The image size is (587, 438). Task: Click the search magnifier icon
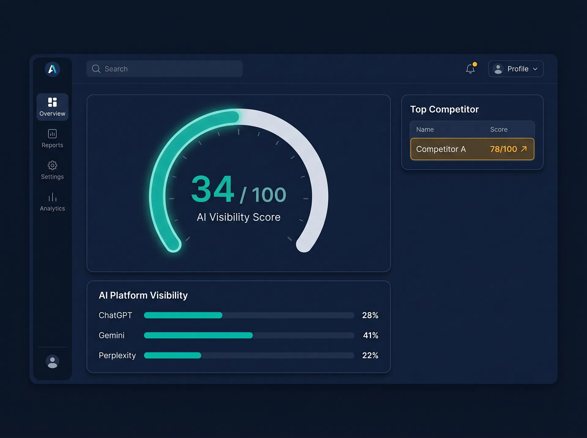[96, 69]
